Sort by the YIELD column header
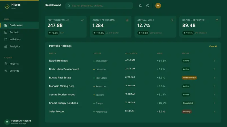This screenshot has height=127, width=227. (x=160, y=53)
